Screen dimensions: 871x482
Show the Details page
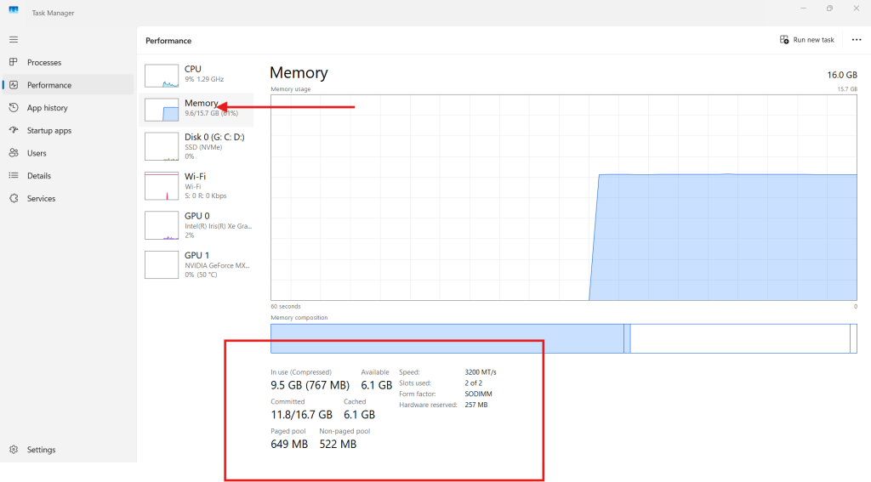click(39, 175)
